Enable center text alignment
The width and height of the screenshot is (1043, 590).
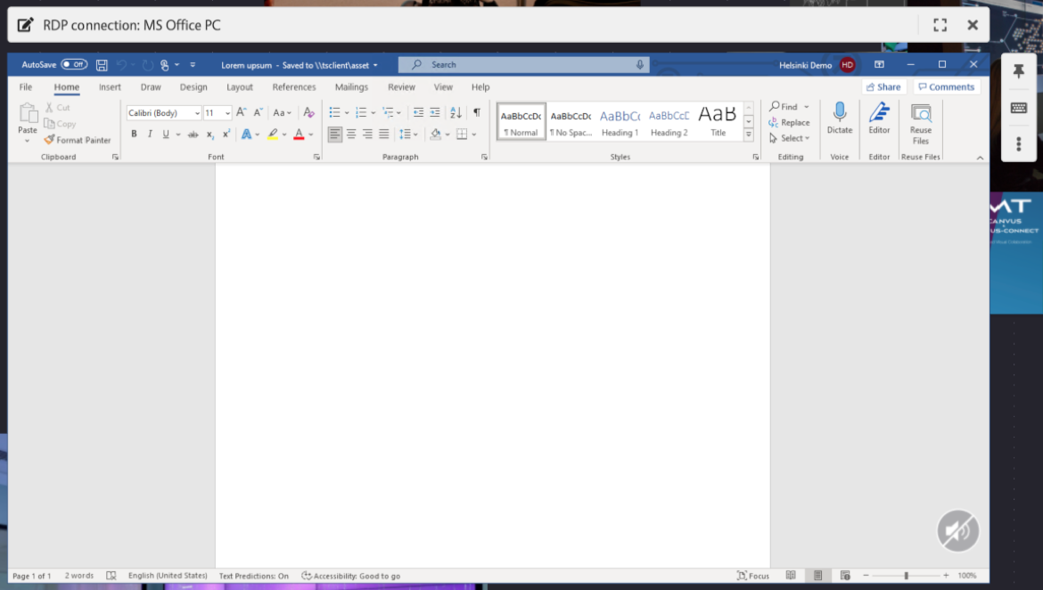tap(351, 134)
